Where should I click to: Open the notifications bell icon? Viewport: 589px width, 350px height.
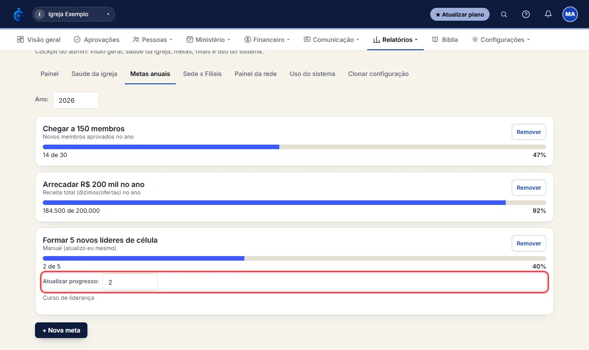(x=548, y=14)
